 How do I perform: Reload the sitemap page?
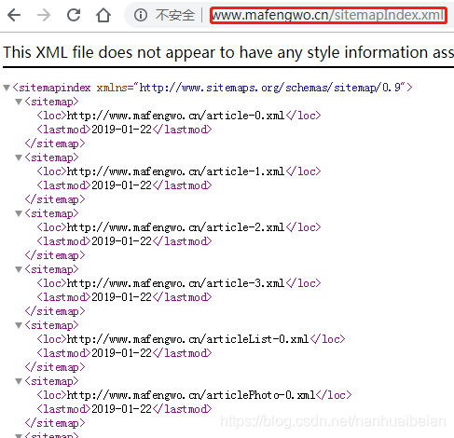74,15
